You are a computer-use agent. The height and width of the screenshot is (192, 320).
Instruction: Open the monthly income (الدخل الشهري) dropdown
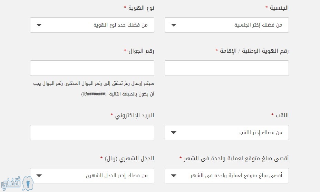[x=92, y=175]
